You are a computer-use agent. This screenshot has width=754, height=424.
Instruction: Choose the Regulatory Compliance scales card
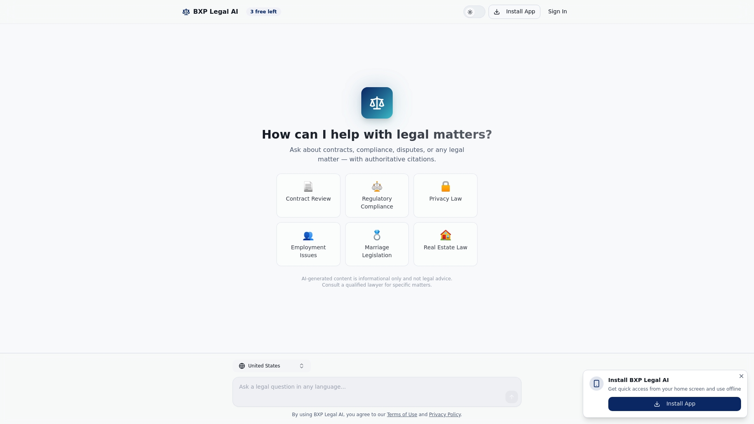377,195
